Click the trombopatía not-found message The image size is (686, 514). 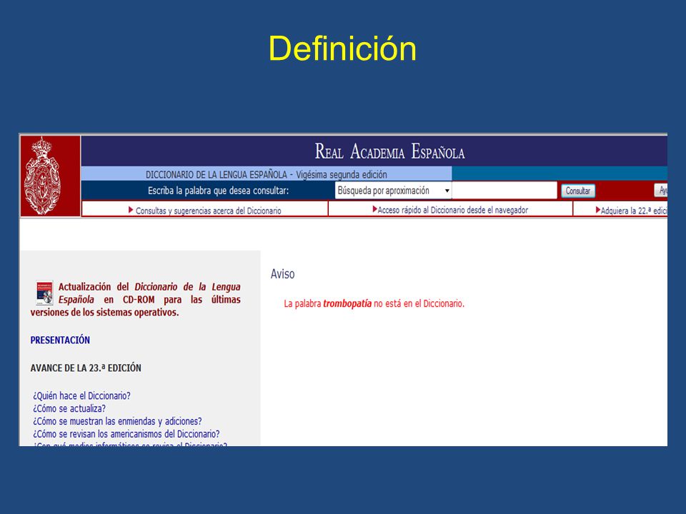(374, 303)
